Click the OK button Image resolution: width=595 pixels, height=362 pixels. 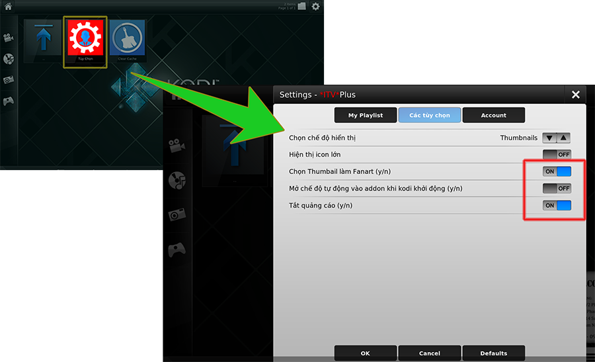point(366,353)
